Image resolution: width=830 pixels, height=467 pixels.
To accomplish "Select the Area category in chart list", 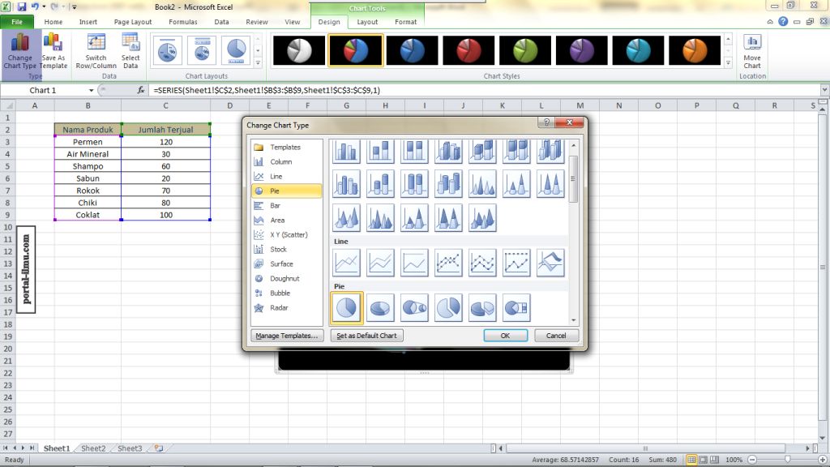I will (x=286, y=221).
